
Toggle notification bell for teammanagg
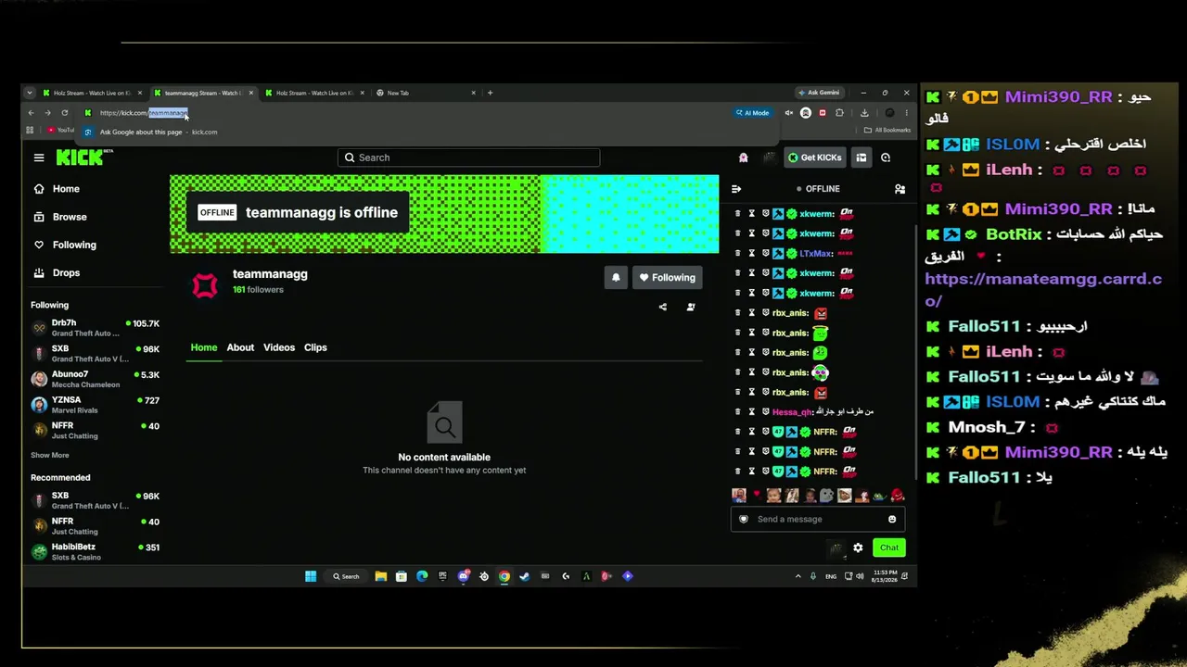pos(616,277)
